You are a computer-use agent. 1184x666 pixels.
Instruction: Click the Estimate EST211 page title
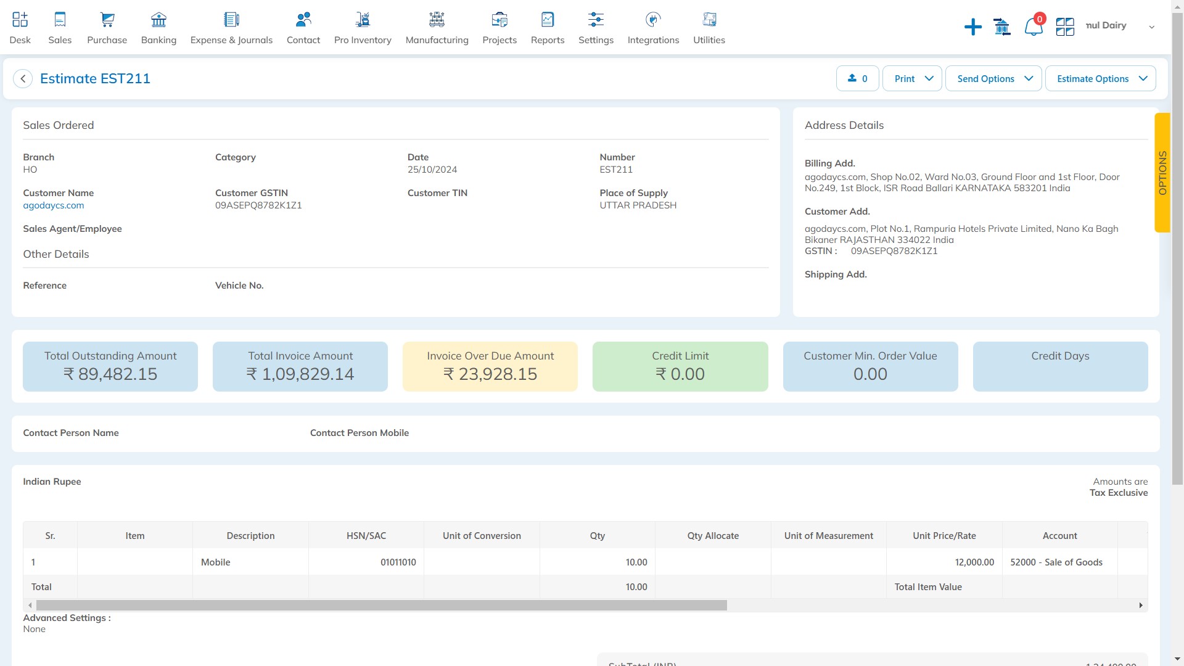tap(95, 78)
